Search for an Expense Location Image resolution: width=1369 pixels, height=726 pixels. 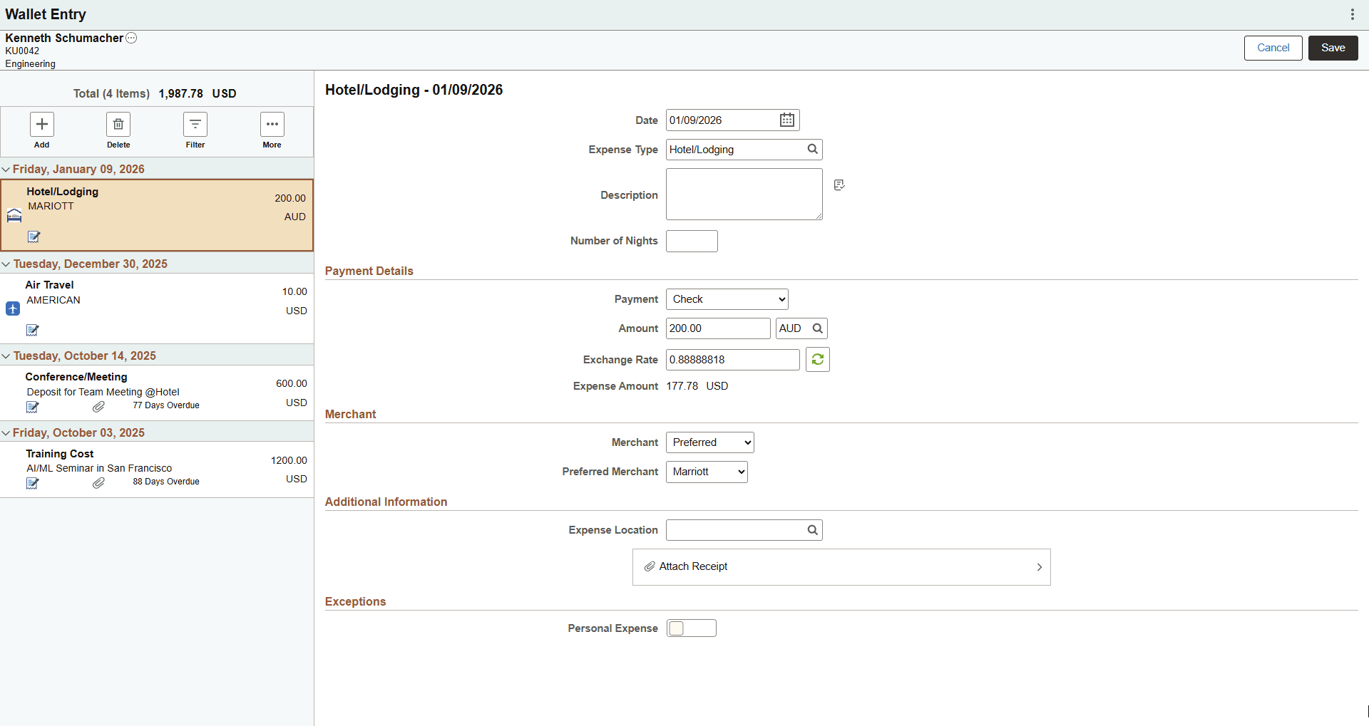[x=812, y=529]
